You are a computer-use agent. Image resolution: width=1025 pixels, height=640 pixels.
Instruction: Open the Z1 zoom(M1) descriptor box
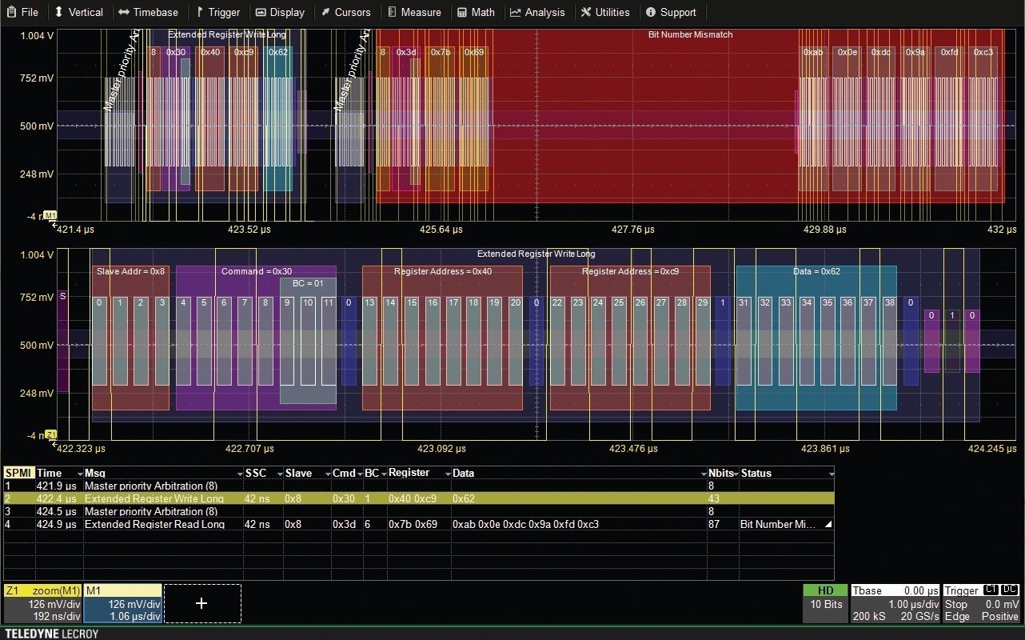(42, 603)
